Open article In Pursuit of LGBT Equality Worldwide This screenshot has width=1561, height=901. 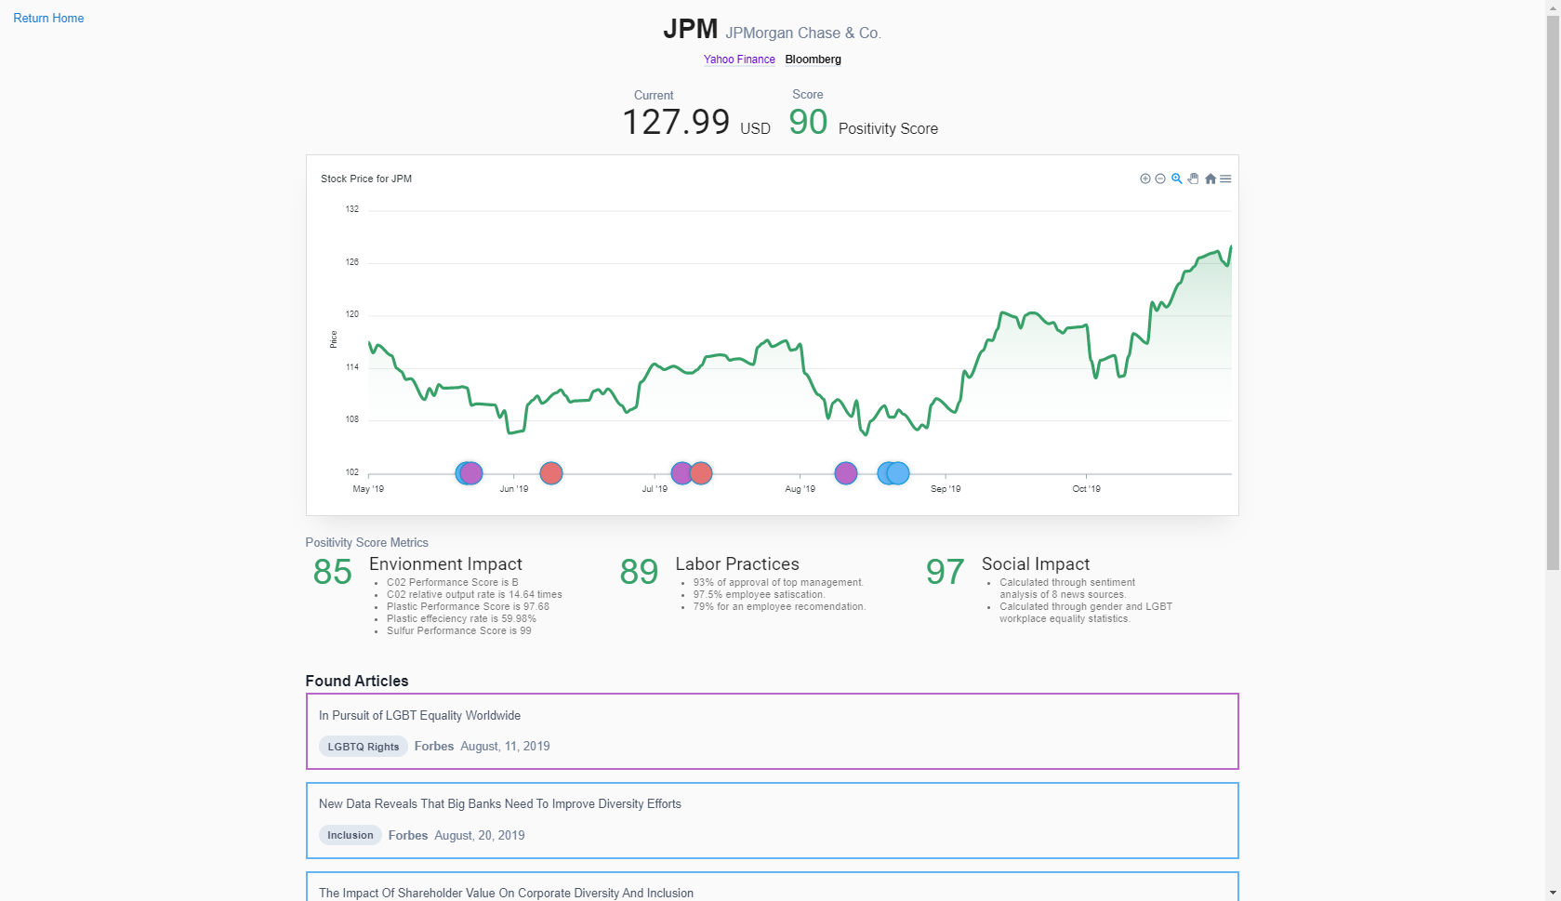point(772,731)
